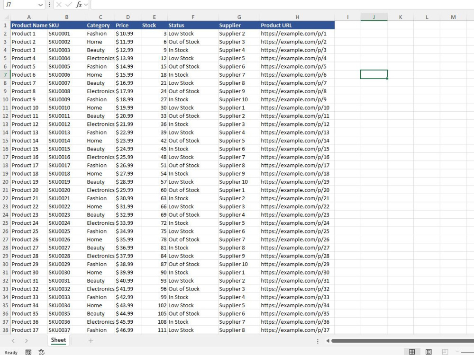Click the Ready status text
474x355 pixels.
11,352
